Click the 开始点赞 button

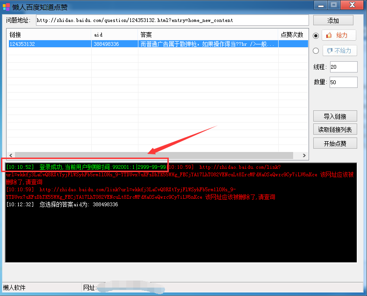[x=335, y=143]
